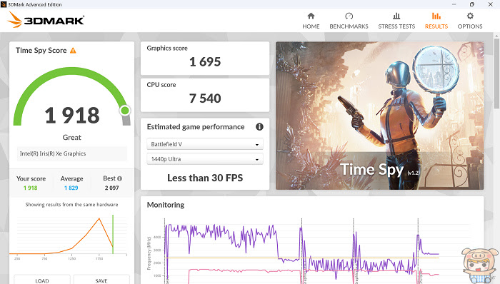Click the Intel Iris Xe Graphics field
Image resolution: width=500 pixels, height=284 pixels.
coord(71,153)
